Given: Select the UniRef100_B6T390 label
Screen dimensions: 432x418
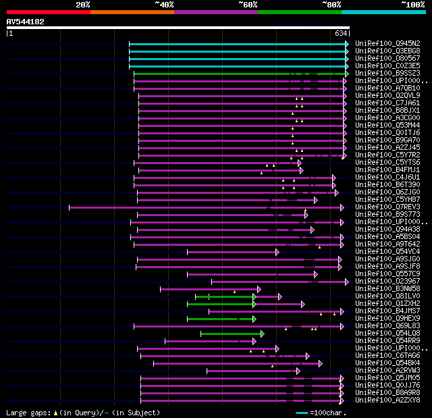Looking at the screenshot, I should (387, 185).
